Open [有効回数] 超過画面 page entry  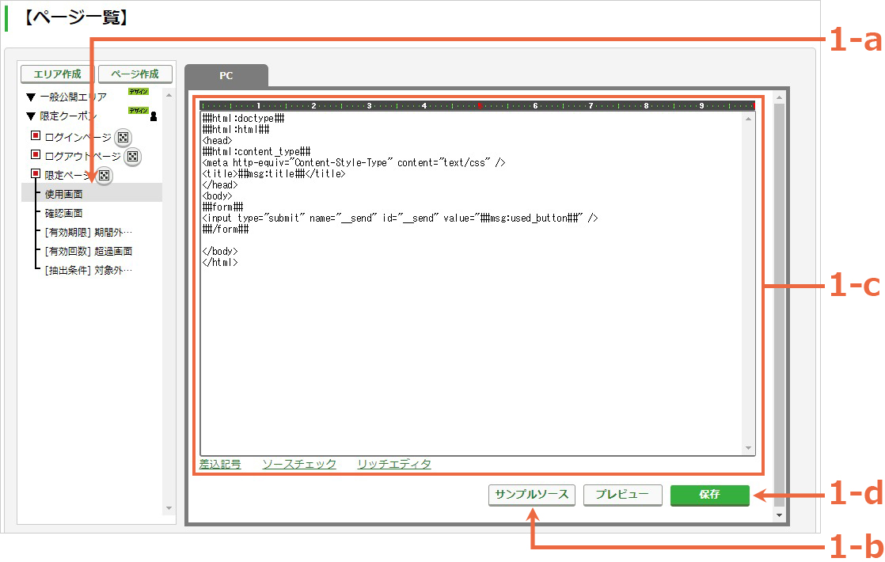click(x=89, y=251)
